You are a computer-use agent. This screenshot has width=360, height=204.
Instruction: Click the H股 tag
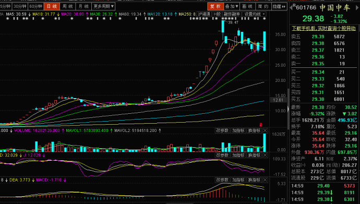click(217, 14)
